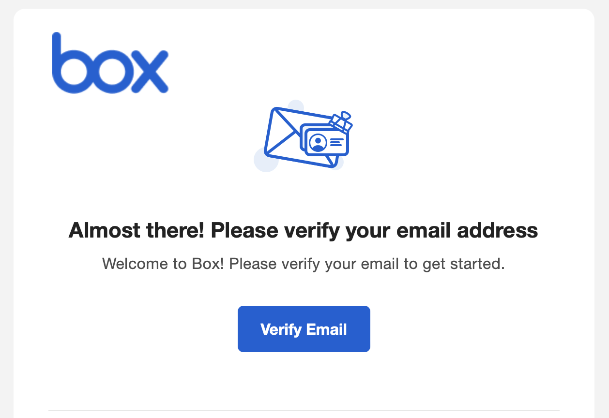Screen dimensions: 609x418
Task: Click the blue Box logo
Action: tap(110, 62)
